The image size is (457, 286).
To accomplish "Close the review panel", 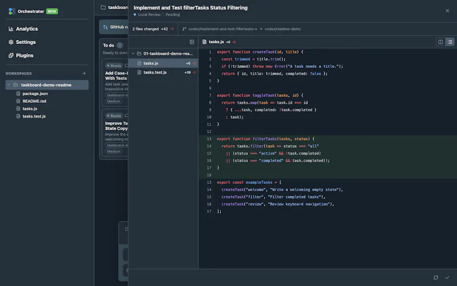I will click(447, 11).
